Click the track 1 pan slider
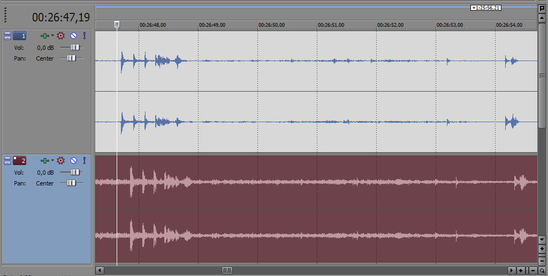The image size is (548, 276). pos(72,58)
